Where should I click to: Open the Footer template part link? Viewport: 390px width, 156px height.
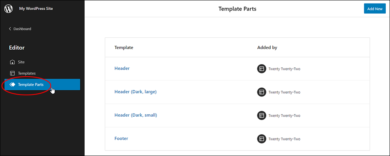click(x=121, y=138)
